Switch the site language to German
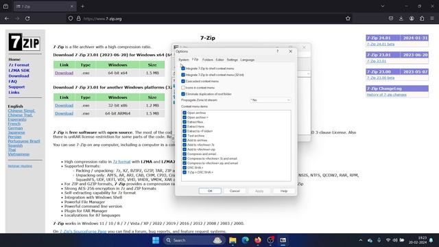Screen dimensions: 439x247 tap(15, 128)
